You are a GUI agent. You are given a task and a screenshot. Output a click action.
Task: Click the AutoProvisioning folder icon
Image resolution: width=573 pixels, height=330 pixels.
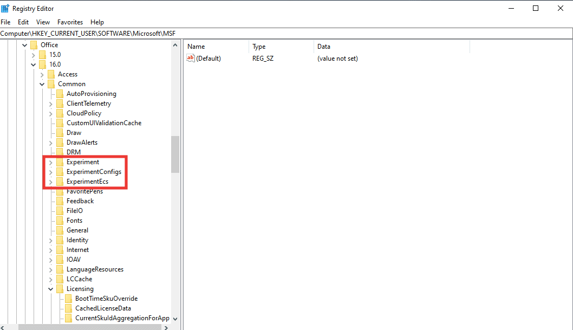(60, 94)
